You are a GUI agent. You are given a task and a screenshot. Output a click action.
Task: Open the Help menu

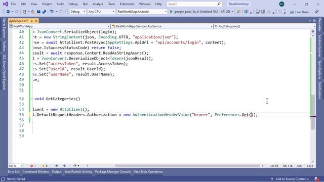[x=158, y=4]
